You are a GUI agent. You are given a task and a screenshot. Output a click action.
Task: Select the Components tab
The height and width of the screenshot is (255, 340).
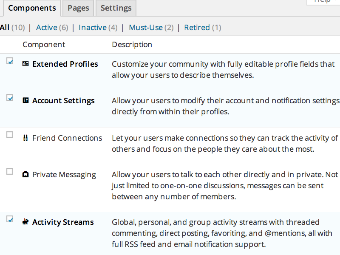coord(32,8)
